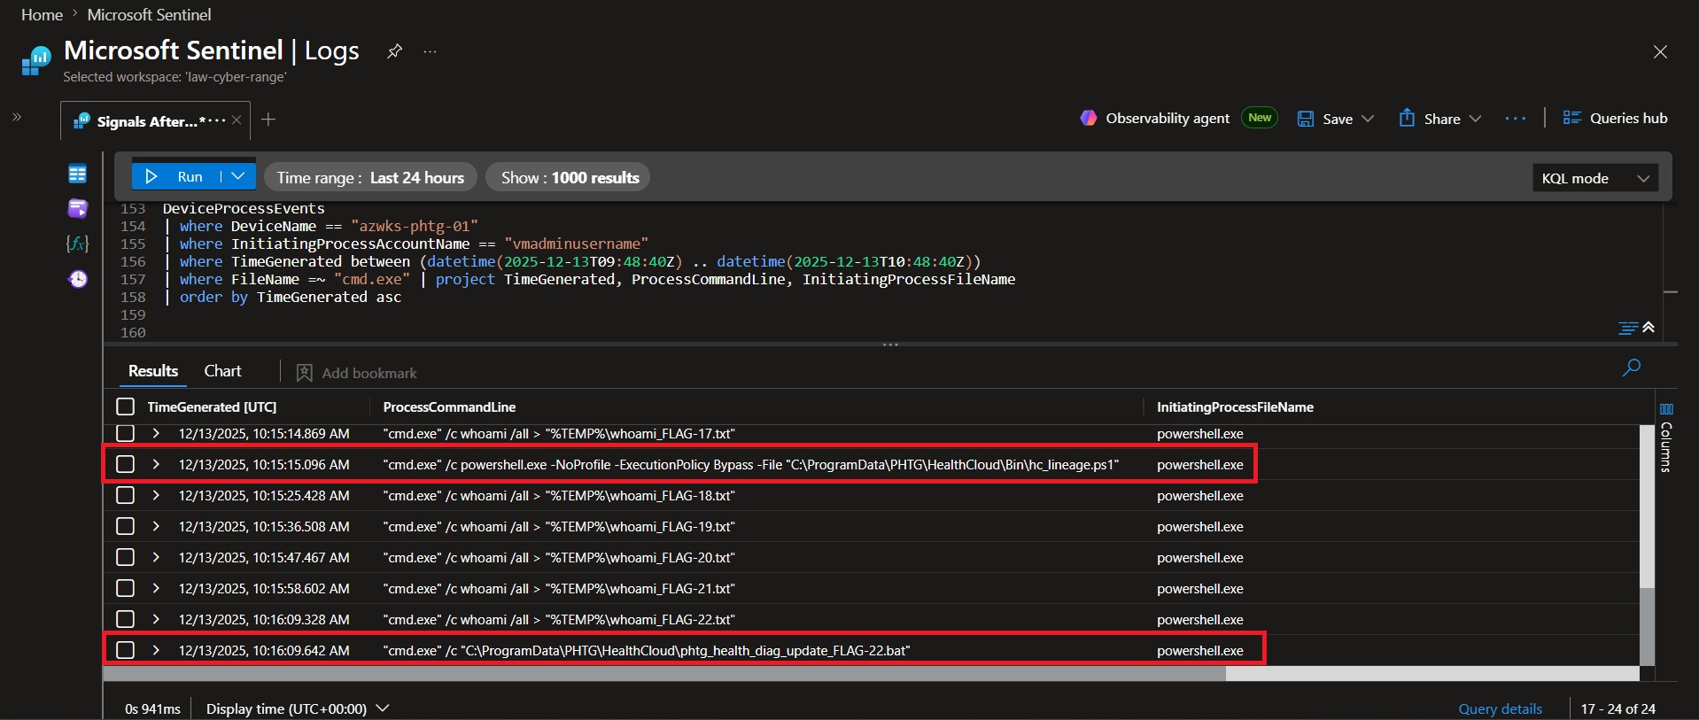Screen dimensions: 1699x720
Task: Click Add bookmark
Action: (x=356, y=373)
